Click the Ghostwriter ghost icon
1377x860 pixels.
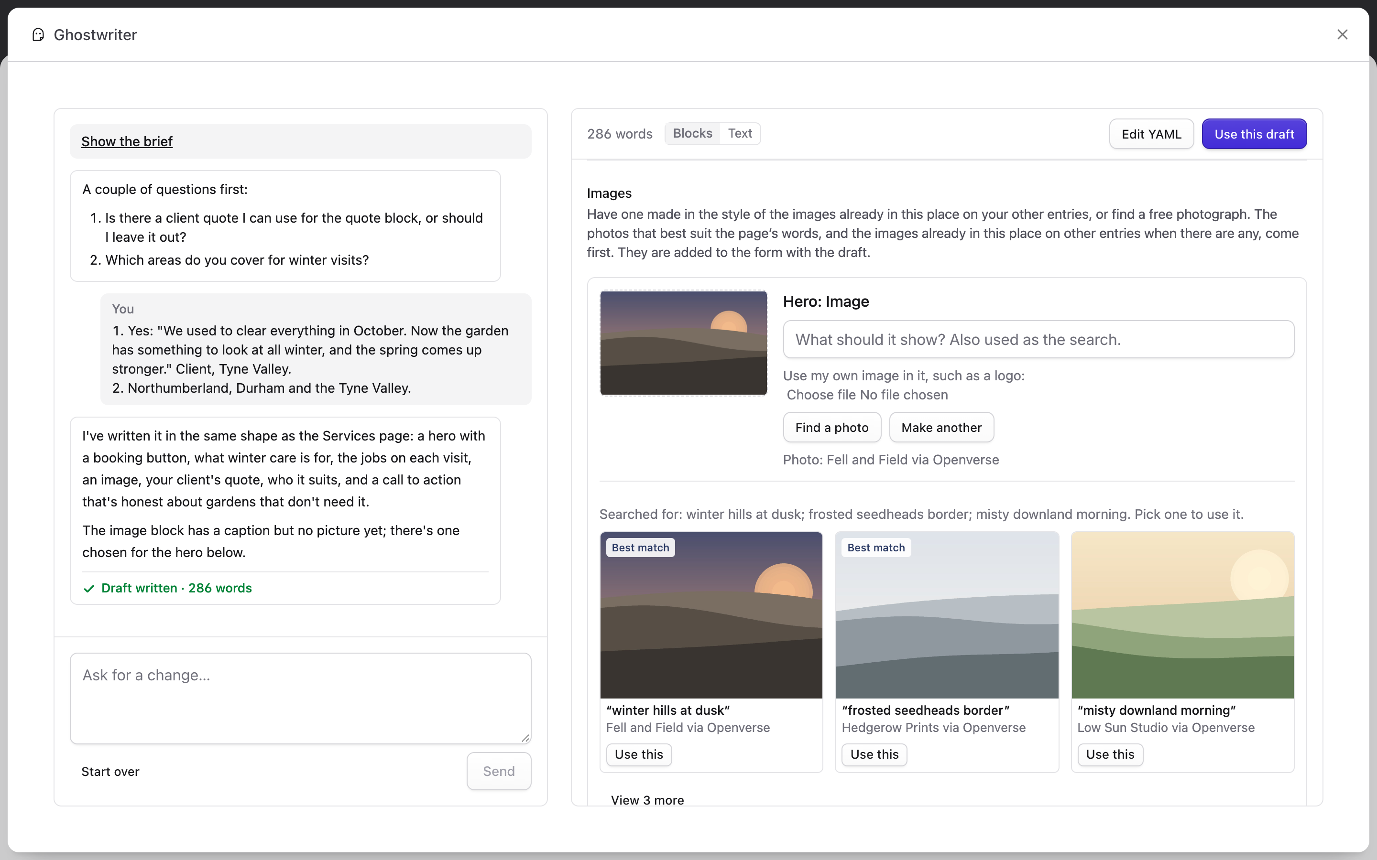(x=38, y=35)
